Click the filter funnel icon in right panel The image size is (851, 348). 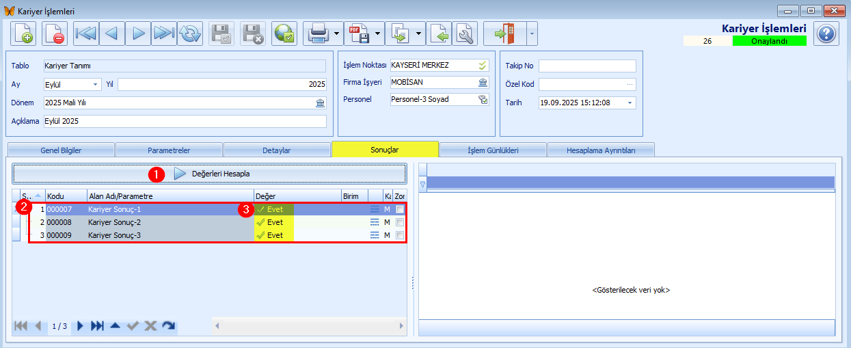(x=422, y=184)
